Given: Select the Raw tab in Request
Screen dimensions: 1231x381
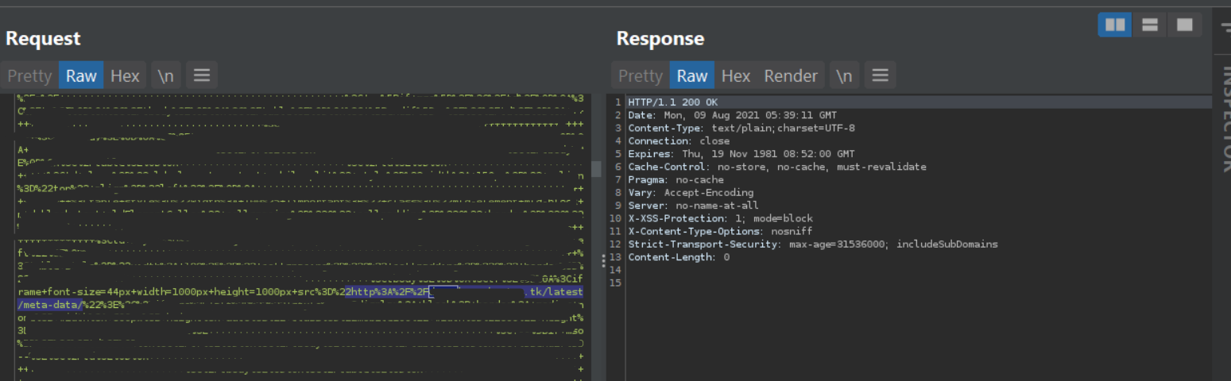Looking at the screenshot, I should (x=81, y=75).
